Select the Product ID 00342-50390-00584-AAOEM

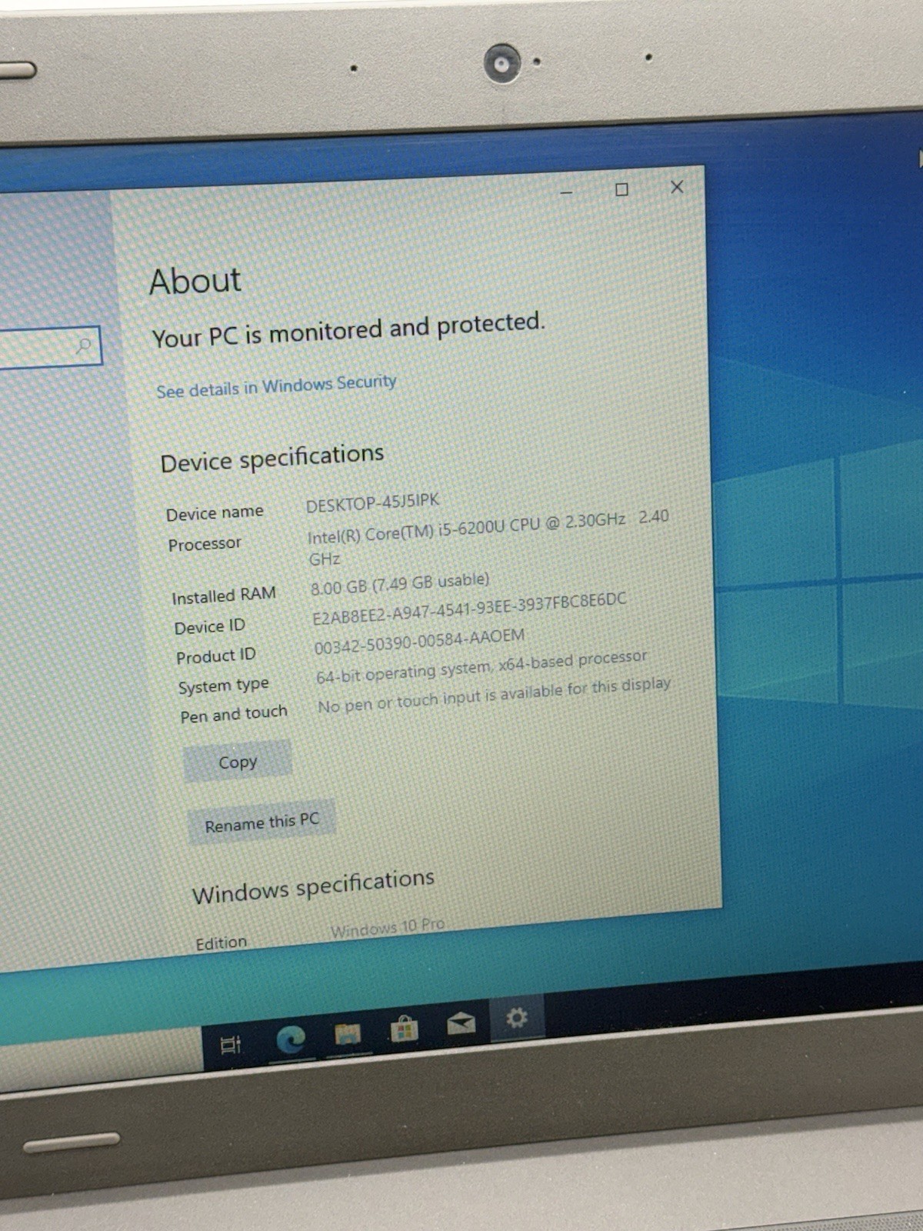(419, 641)
